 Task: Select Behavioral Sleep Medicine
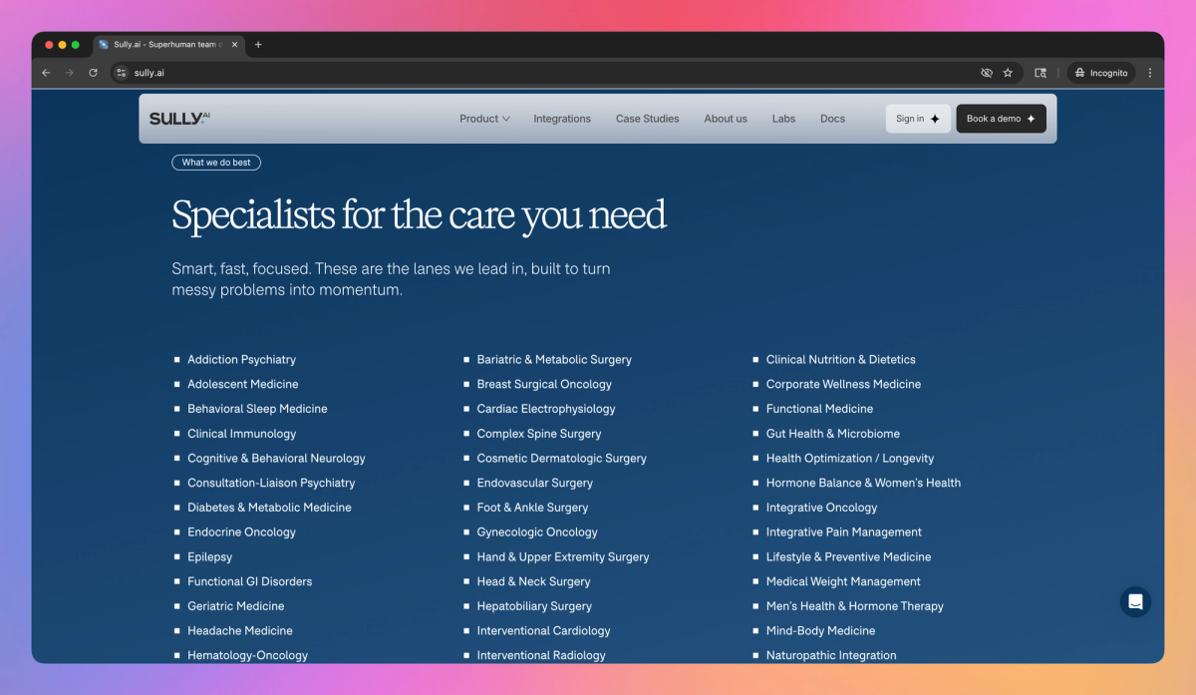click(257, 409)
